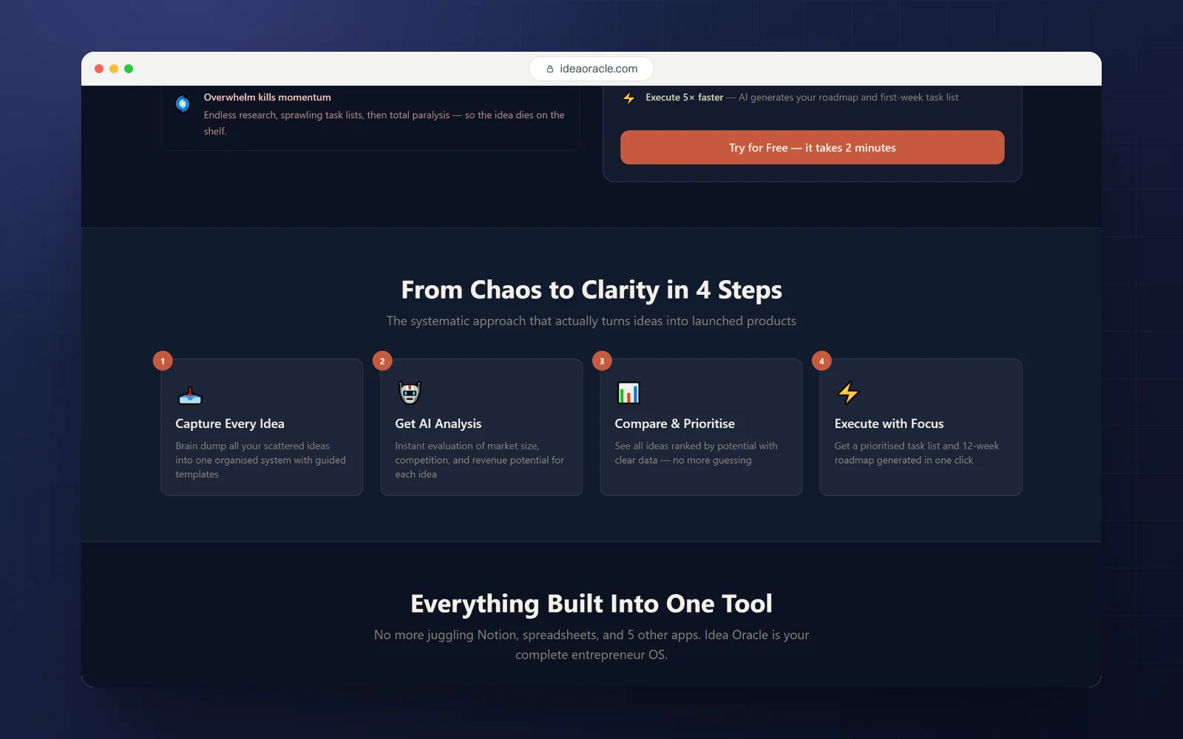
Task: Click the inbox tray icon above Capture Every Idea
Action: click(x=190, y=395)
